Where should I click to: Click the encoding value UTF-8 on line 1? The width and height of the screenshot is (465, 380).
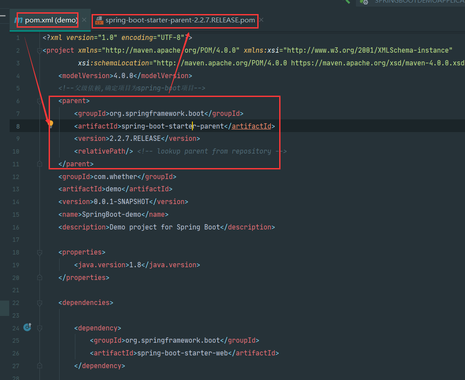170,38
